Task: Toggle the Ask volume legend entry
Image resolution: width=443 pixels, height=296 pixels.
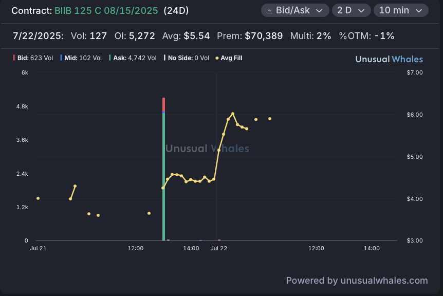Action: 133,58
